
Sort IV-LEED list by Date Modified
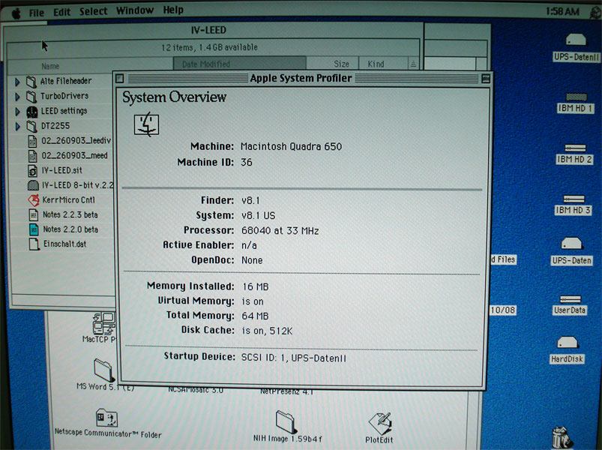(240, 64)
